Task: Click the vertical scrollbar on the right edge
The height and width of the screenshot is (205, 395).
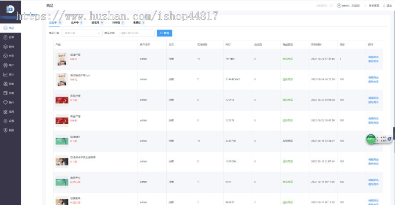Action: (394, 133)
